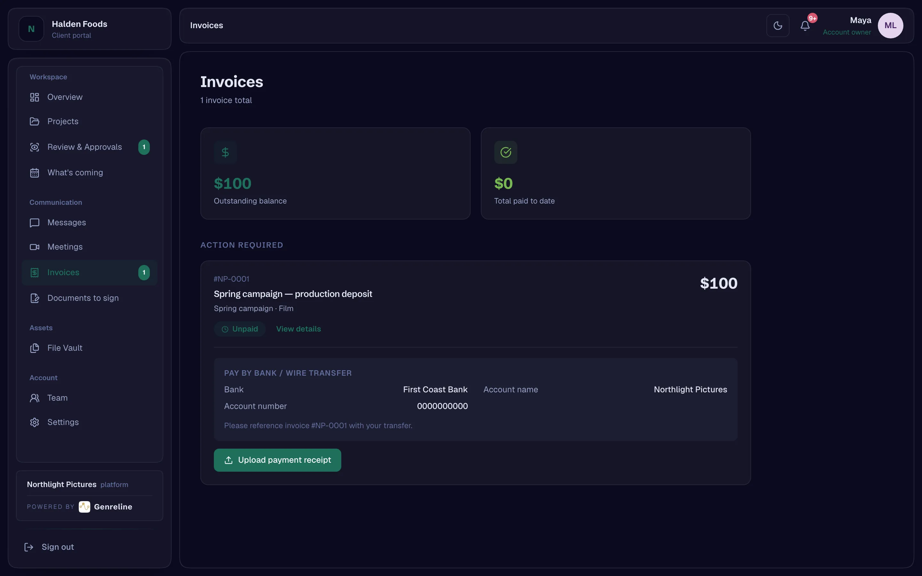Click the Total paid to date label
This screenshot has width=922, height=576.
pyautogui.click(x=524, y=201)
